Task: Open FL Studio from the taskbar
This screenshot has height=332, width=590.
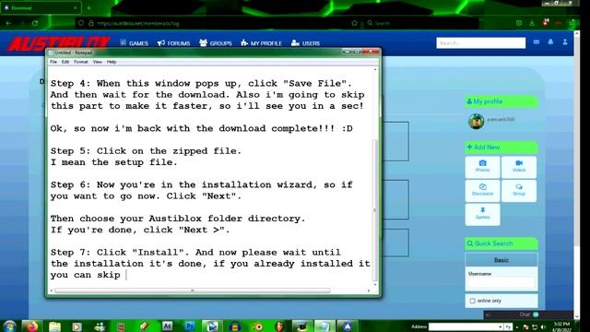Action: click(x=279, y=326)
